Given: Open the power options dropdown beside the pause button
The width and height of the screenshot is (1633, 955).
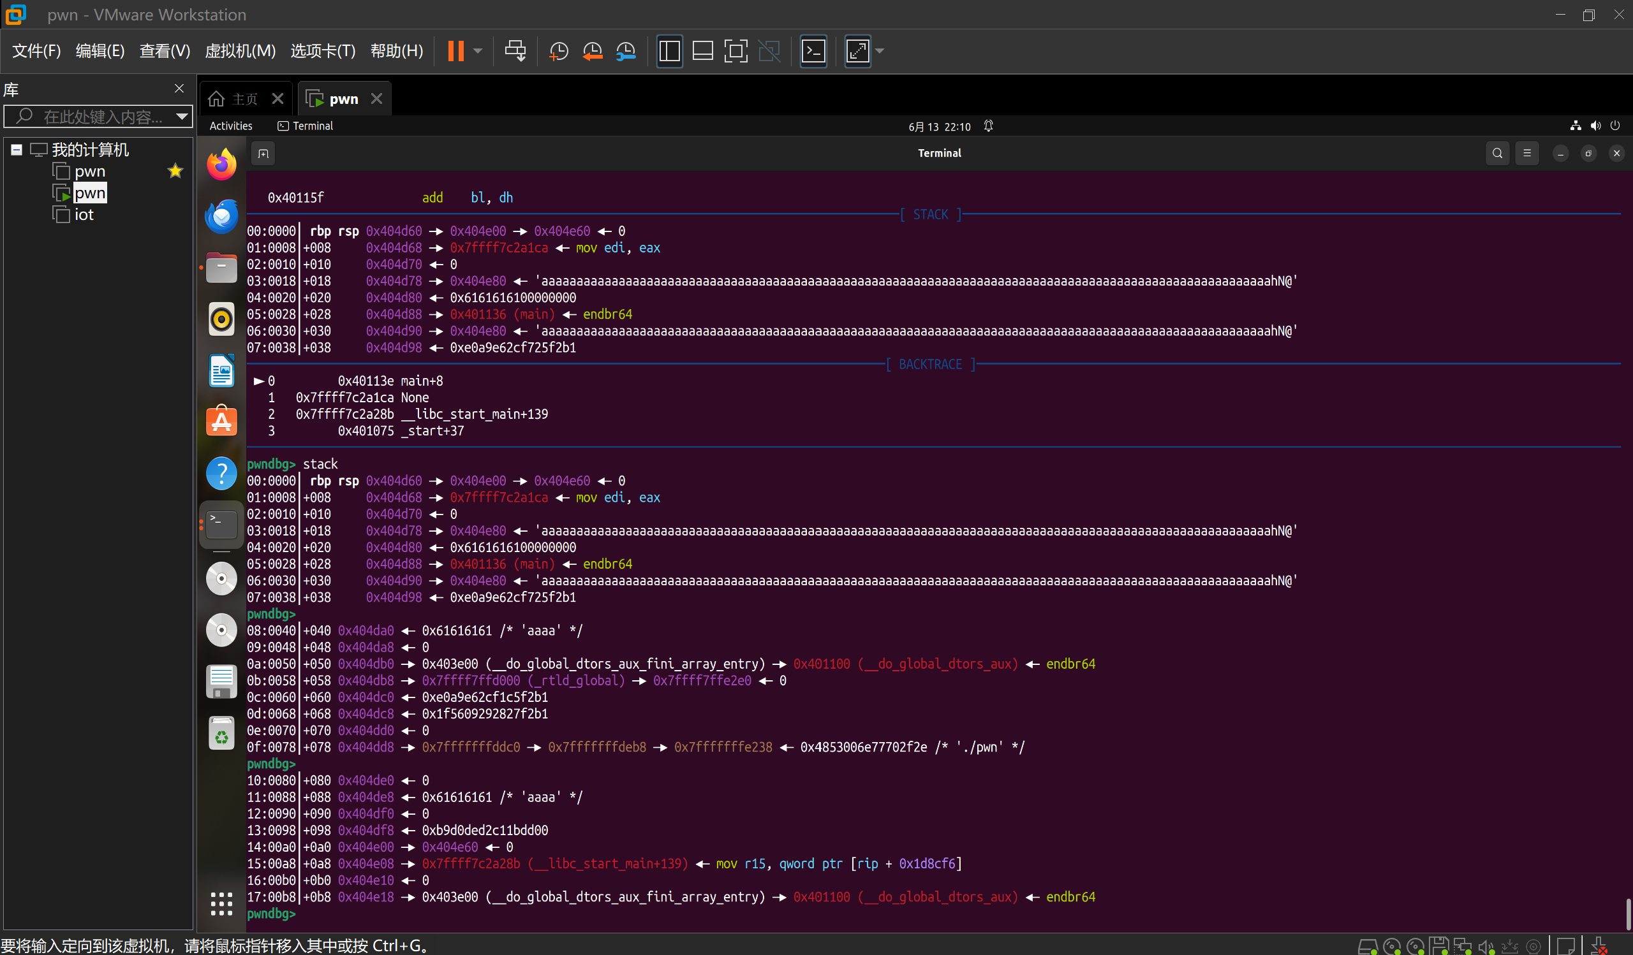Looking at the screenshot, I should [x=478, y=50].
